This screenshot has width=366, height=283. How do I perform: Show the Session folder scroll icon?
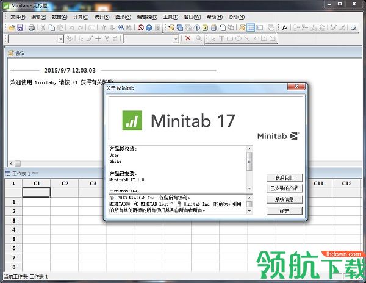[x=171, y=28]
